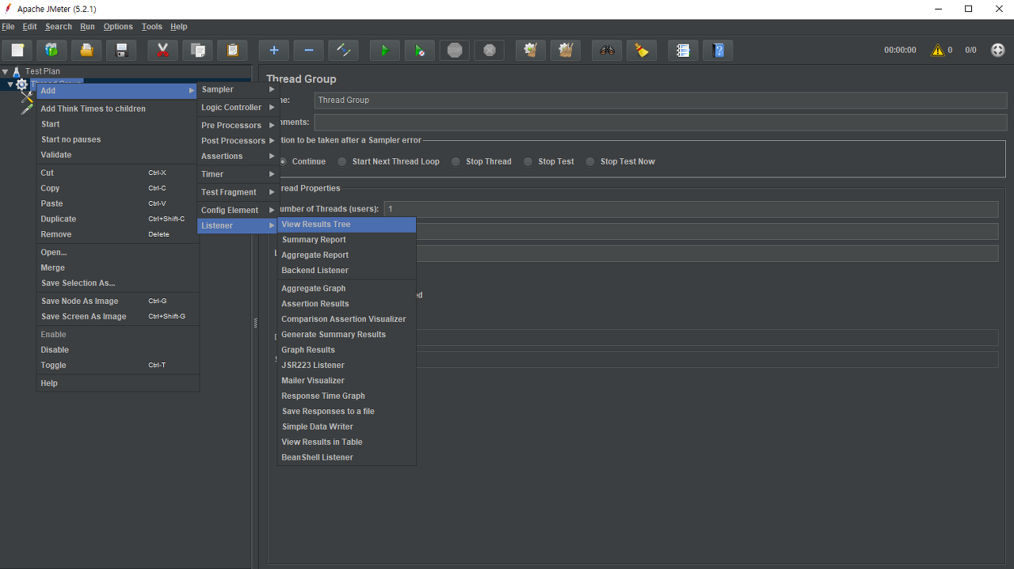Click the Clear All toolbar icon

tap(566, 51)
